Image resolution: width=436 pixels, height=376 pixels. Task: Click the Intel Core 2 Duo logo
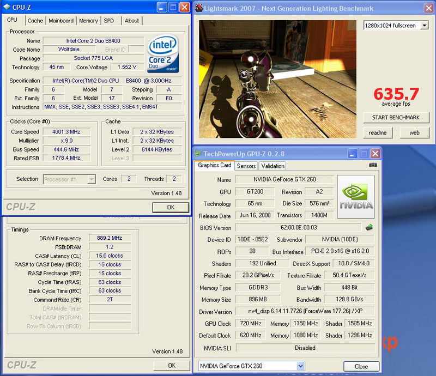click(x=162, y=53)
